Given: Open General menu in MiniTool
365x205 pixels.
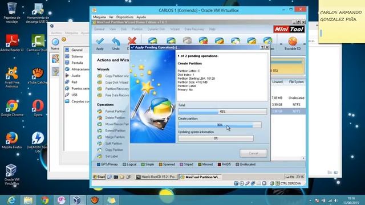Looking at the screenshot, I should click(x=99, y=29).
